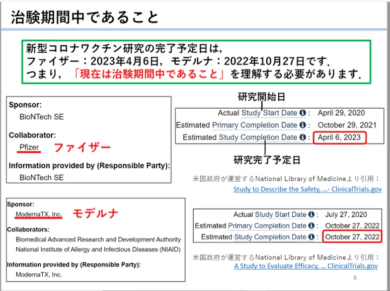The width and height of the screenshot is (390, 291).
Task: Click 'BioNTech SE' under Information provided by
Action: (42, 177)
